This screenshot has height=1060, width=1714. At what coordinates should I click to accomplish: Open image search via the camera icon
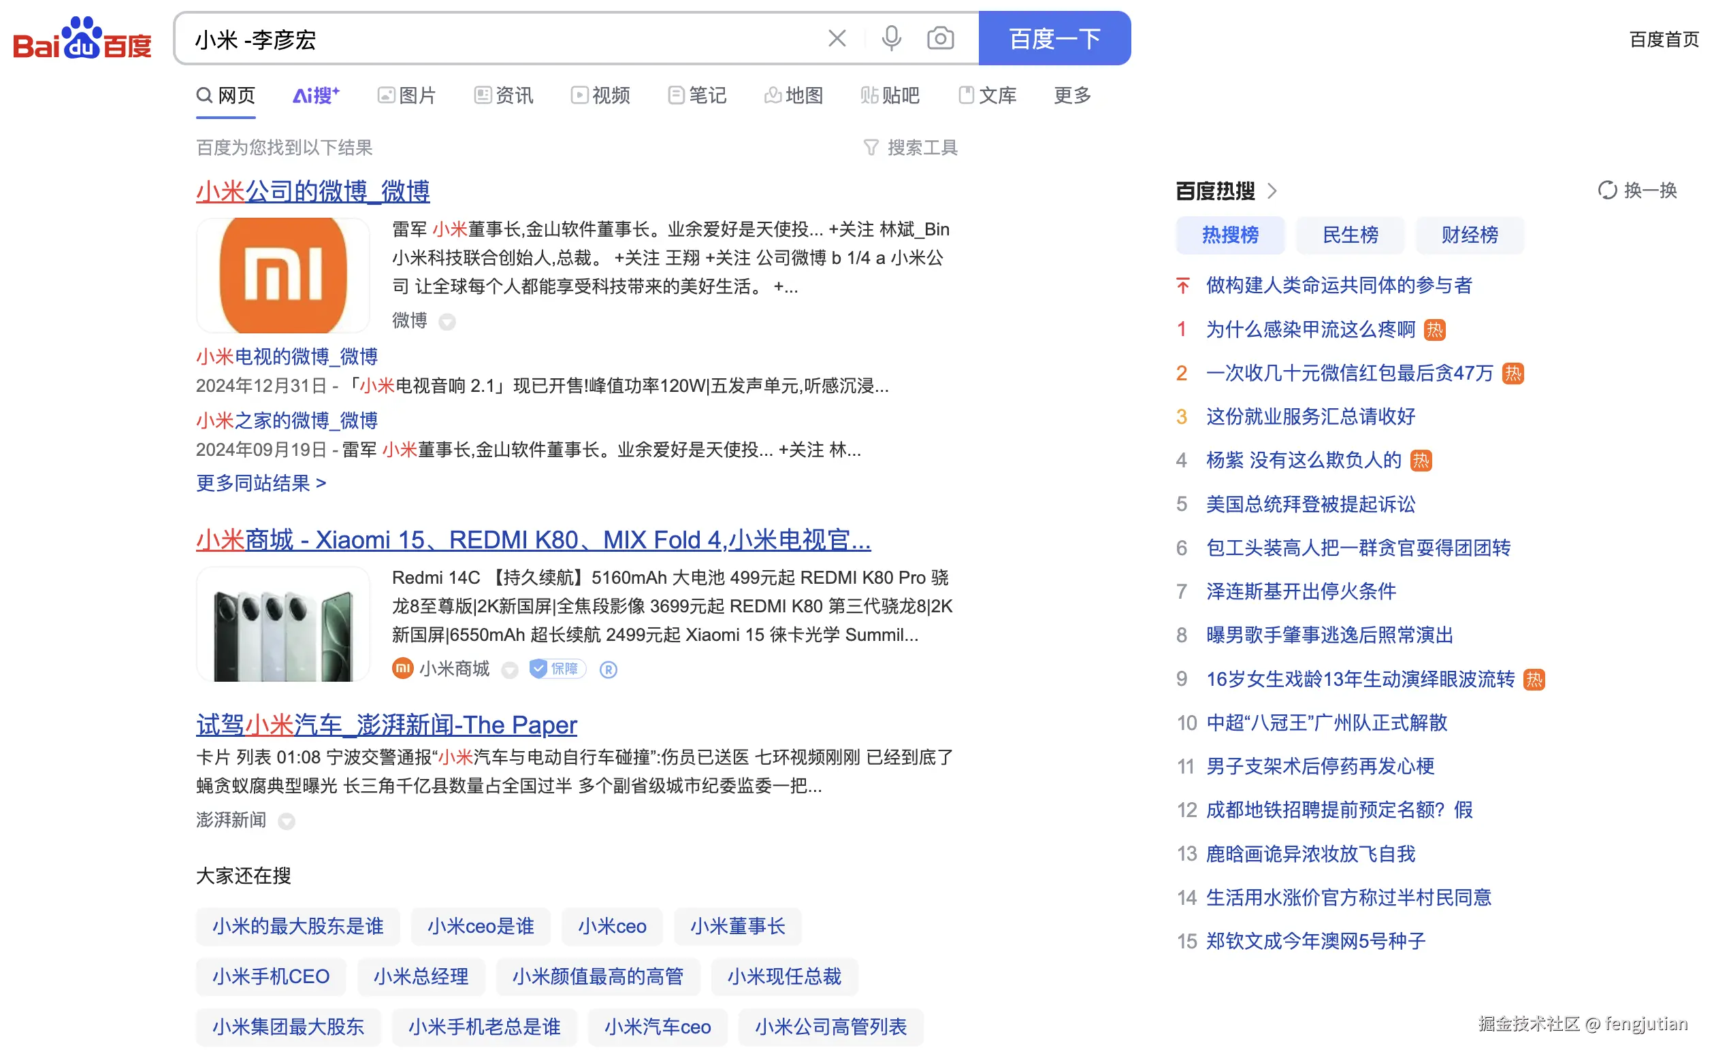[941, 39]
